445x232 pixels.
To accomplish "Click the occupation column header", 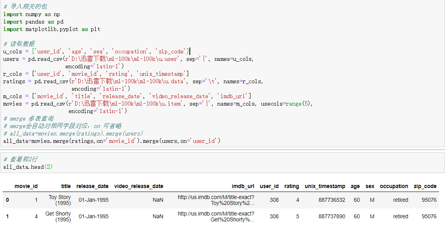I will point(394,186).
